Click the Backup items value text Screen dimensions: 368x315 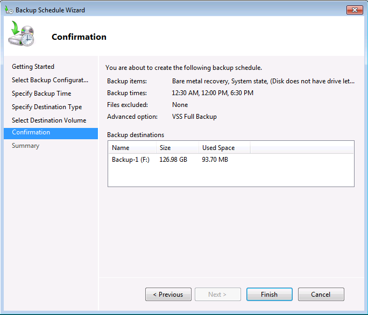(263, 81)
